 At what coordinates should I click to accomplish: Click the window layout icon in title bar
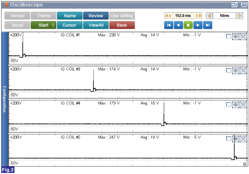(x=244, y=5)
